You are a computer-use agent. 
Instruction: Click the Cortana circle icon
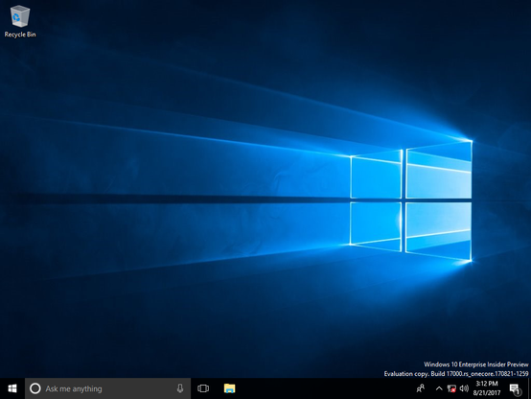[35, 388]
